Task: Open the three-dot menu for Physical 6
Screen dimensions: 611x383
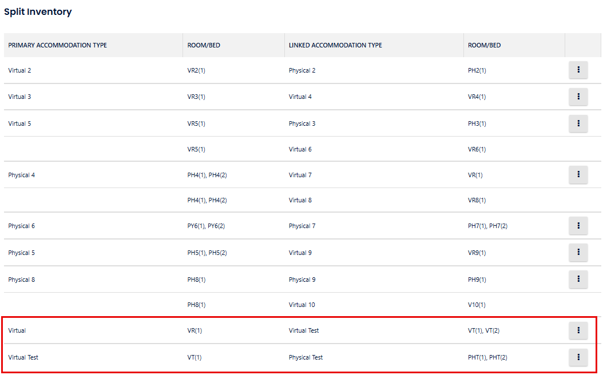Action: click(x=578, y=226)
